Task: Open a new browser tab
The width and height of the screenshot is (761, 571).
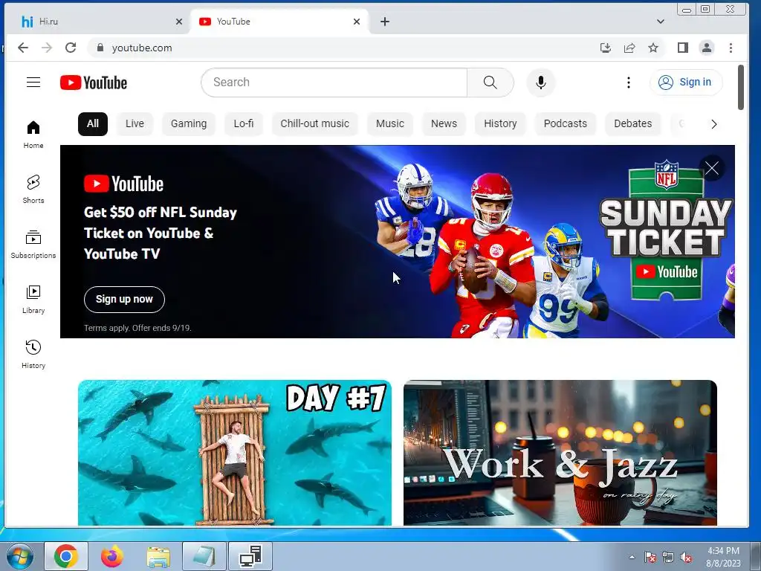Action: click(x=385, y=22)
